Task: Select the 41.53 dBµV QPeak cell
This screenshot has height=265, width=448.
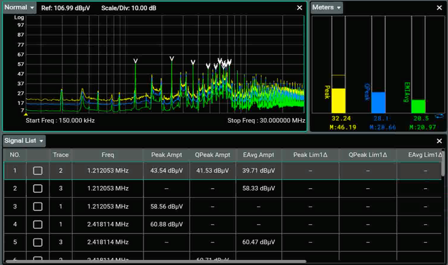Action: coord(212,170)
